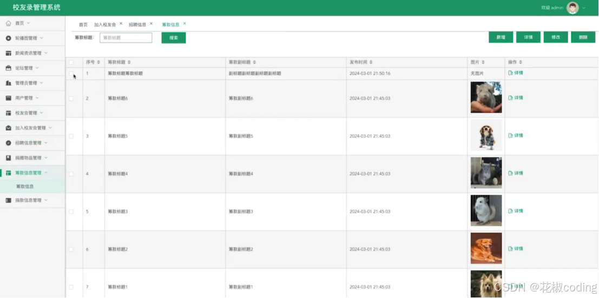Switch to the 加入校友会 tab

[x=105, y=24]
